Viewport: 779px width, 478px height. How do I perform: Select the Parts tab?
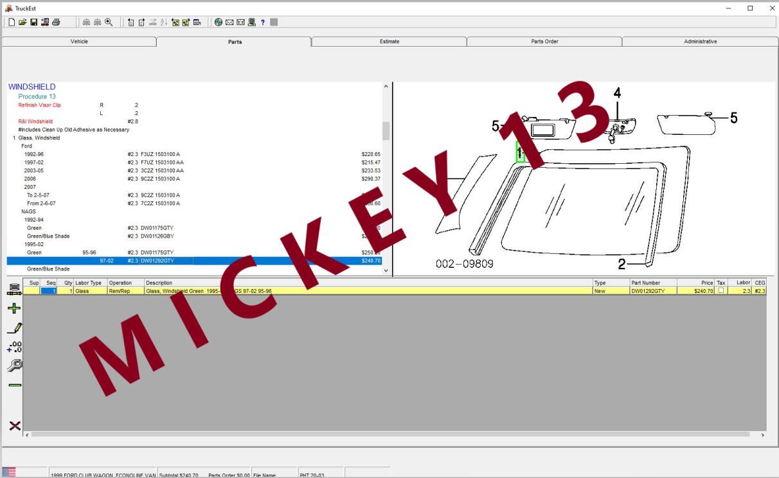pyautogui.click(x=235, y=42)
